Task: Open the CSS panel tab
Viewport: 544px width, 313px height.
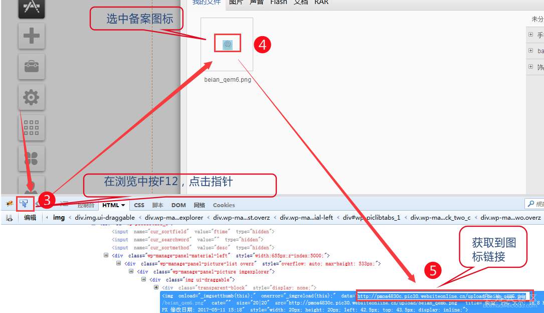Action: tap(139, 205)
